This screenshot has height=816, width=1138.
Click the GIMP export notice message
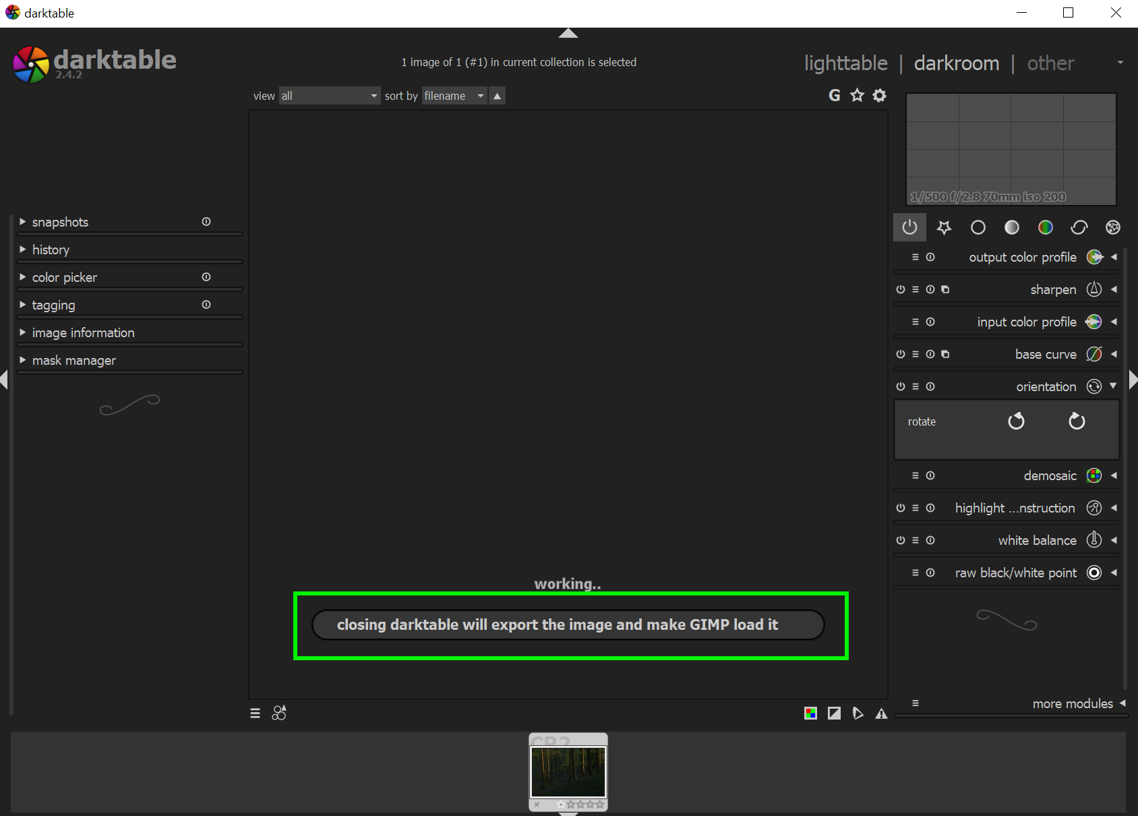568,624
